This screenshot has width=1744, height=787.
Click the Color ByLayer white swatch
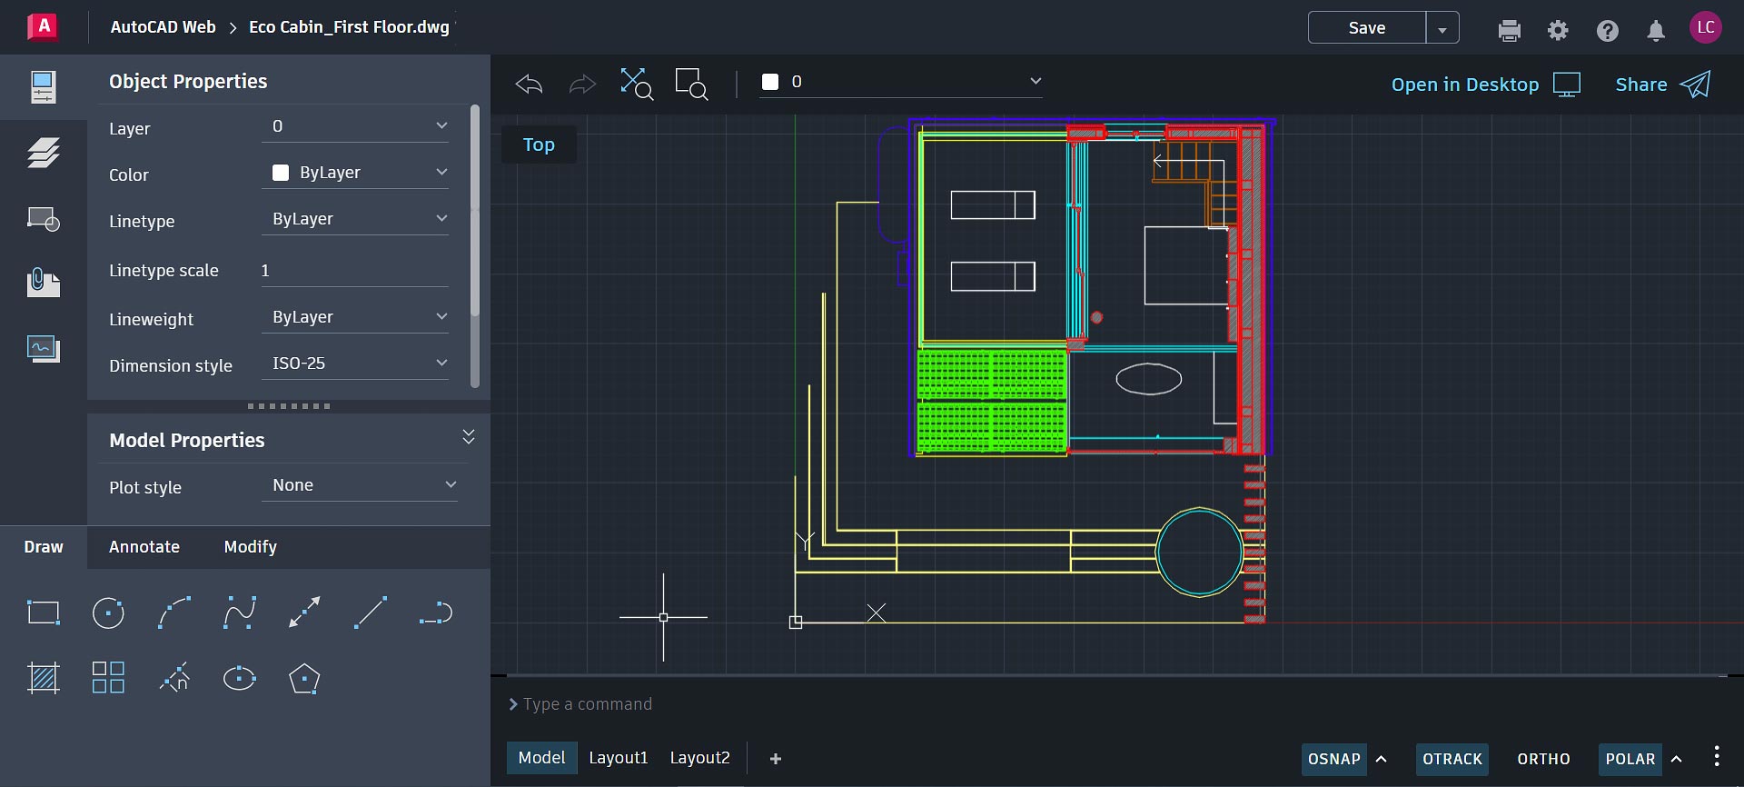click(281, 173)
